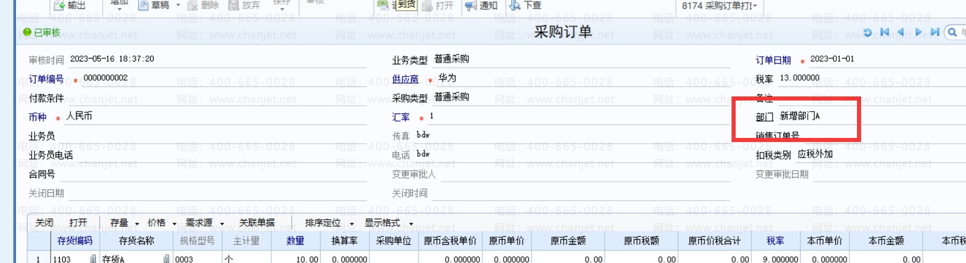The height and width of the screenshot is (263, 966).
Task: Go to the next record
Action: (918, 32)
